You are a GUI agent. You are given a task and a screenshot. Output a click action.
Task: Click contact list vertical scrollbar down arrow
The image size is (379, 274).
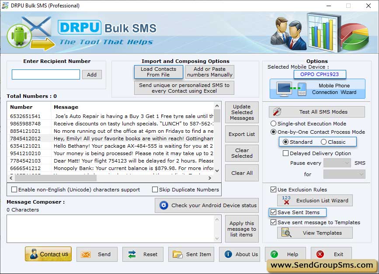click(x=217, y=170)
